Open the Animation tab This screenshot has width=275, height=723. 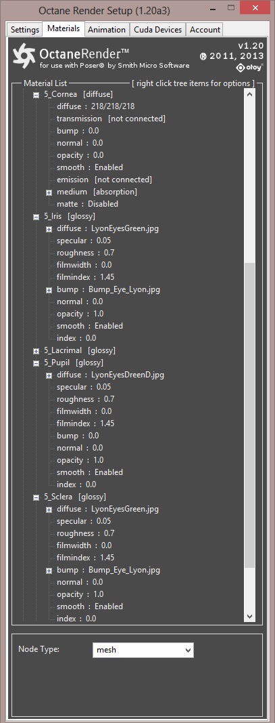click(107, 30)
